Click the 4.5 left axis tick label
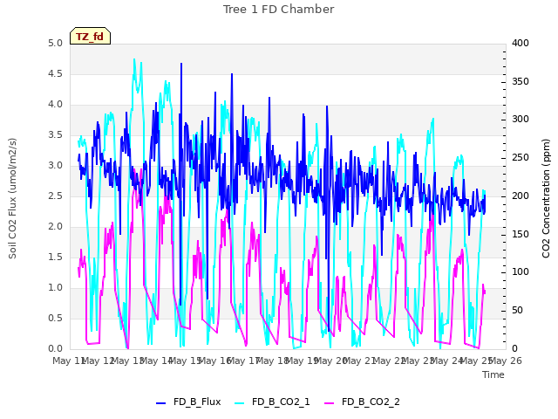558x419 pixels. point(55,73)
